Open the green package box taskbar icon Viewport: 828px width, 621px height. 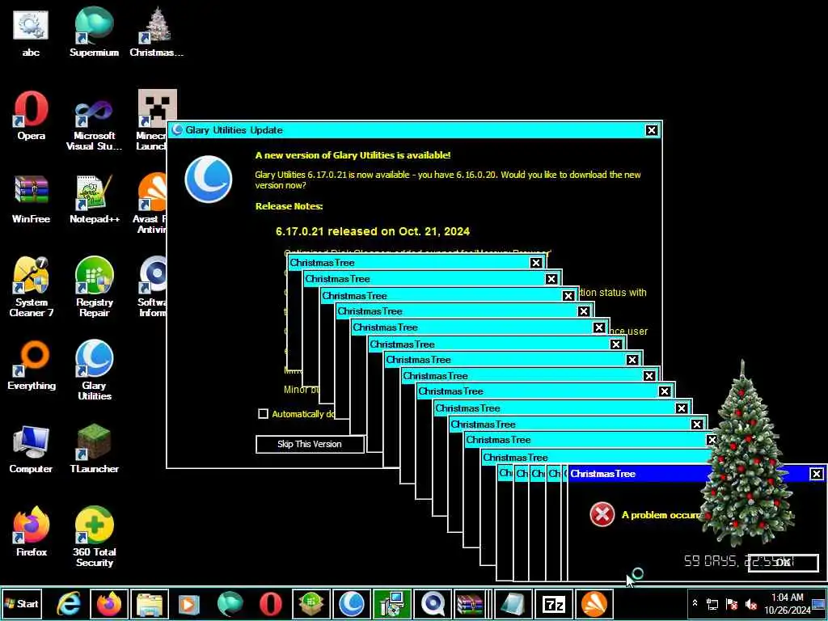pyautogui.click(x=311, y=603)
